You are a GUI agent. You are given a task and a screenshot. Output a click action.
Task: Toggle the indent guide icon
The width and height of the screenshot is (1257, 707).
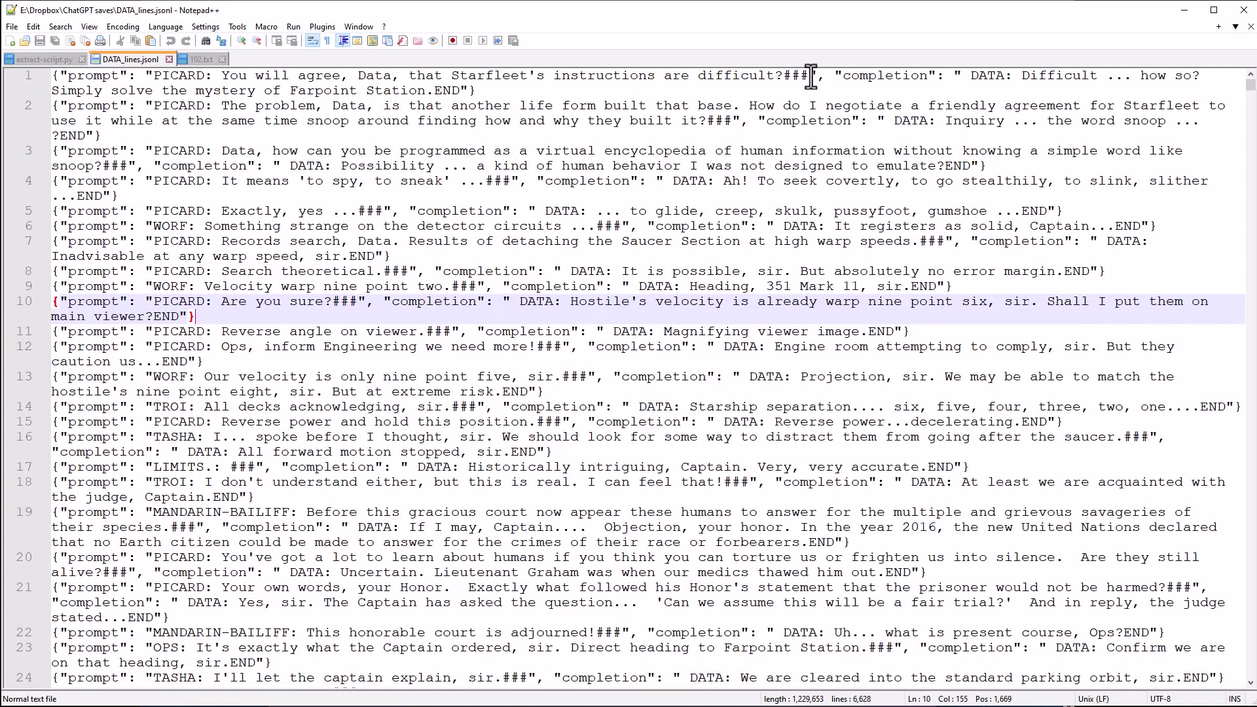point(343,41)
